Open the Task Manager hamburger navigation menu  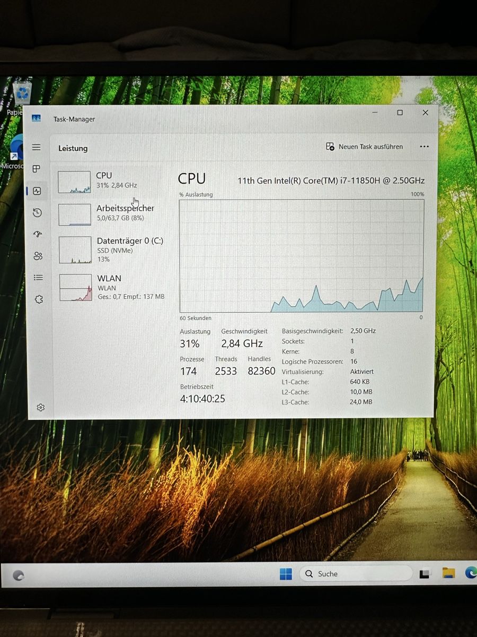coord(36,147)
